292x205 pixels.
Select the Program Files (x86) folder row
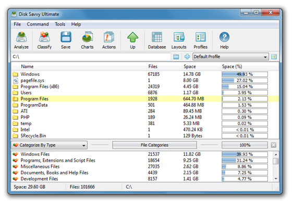[145, 87]
